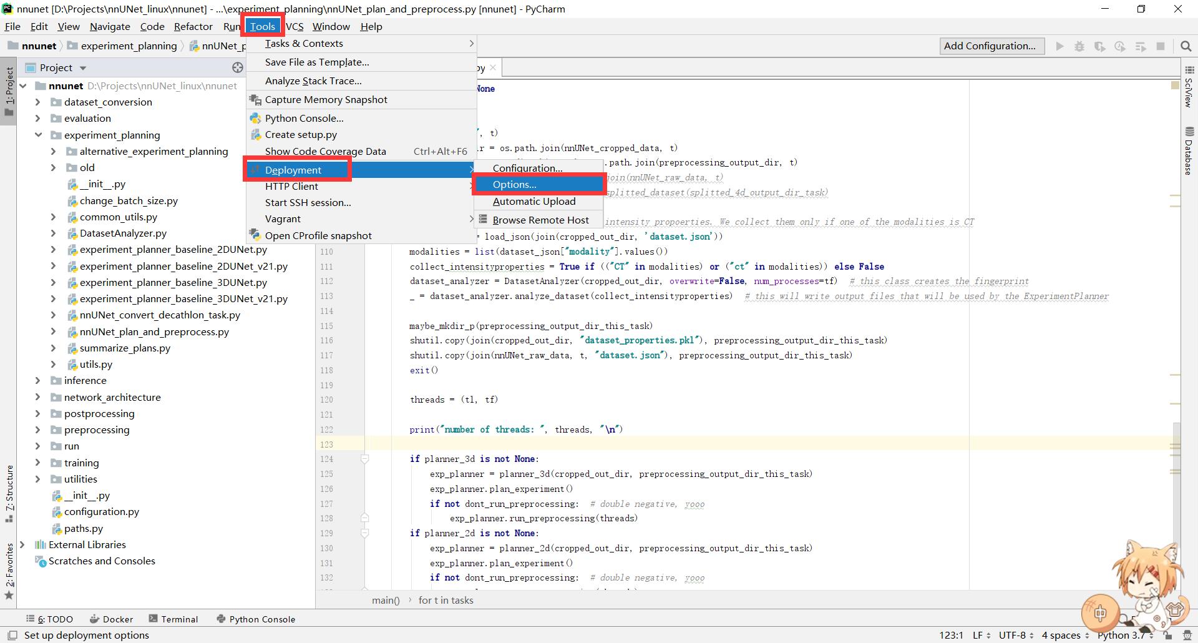1198x643 pixels.
Task: Open the SciView side panel
Action: coord(1189,87)
